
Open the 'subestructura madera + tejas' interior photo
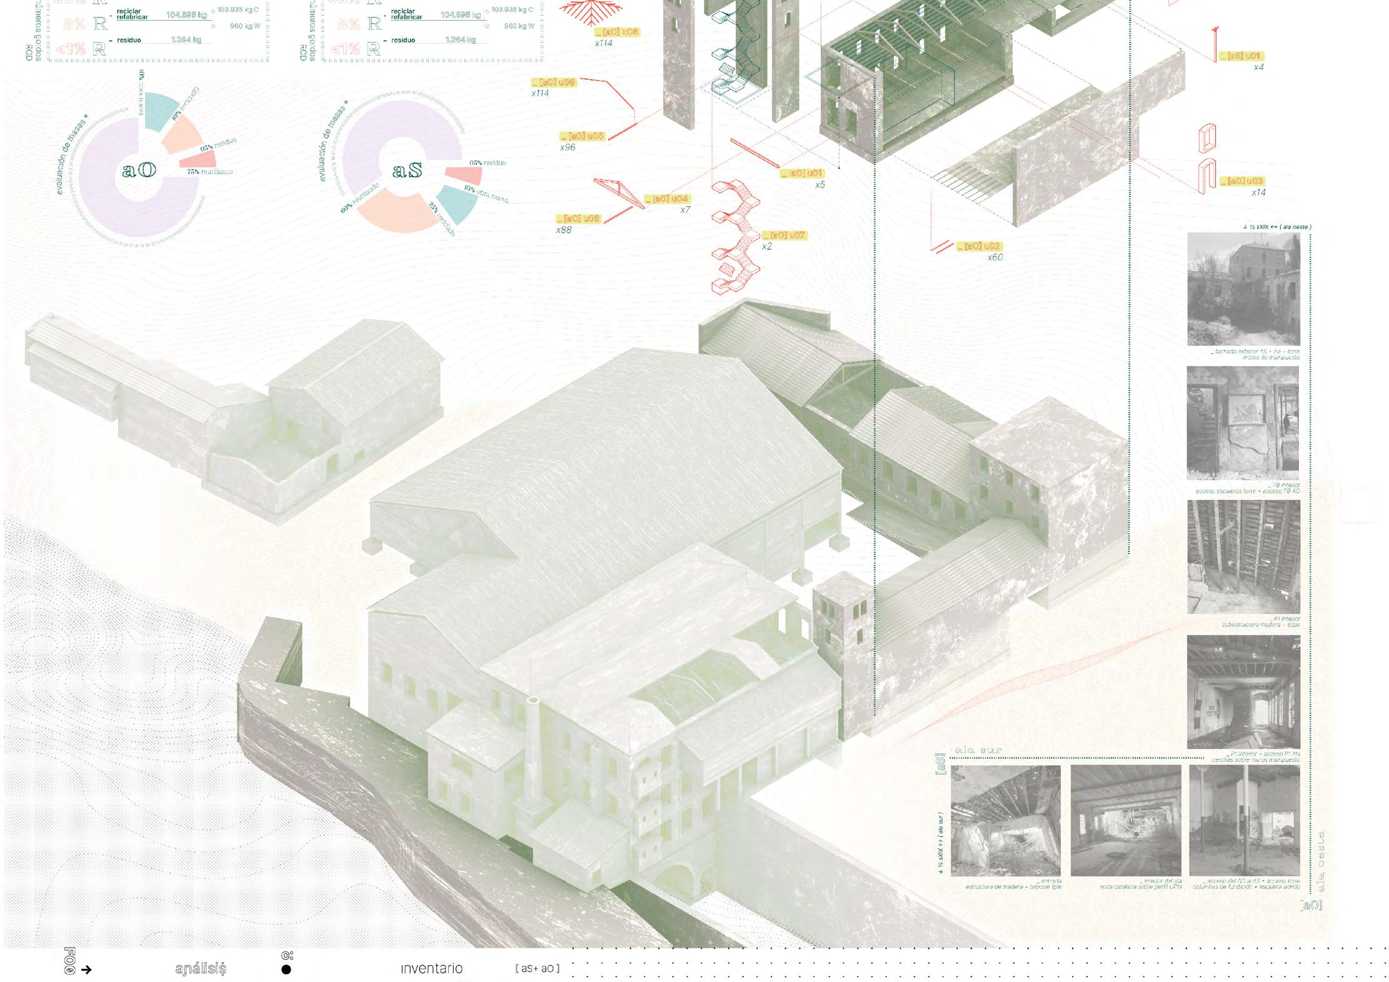[1243, 556]
